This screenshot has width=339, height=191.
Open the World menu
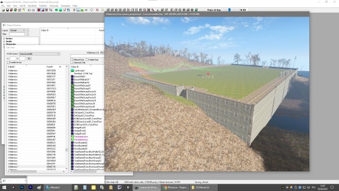click(x=22, y=6)
